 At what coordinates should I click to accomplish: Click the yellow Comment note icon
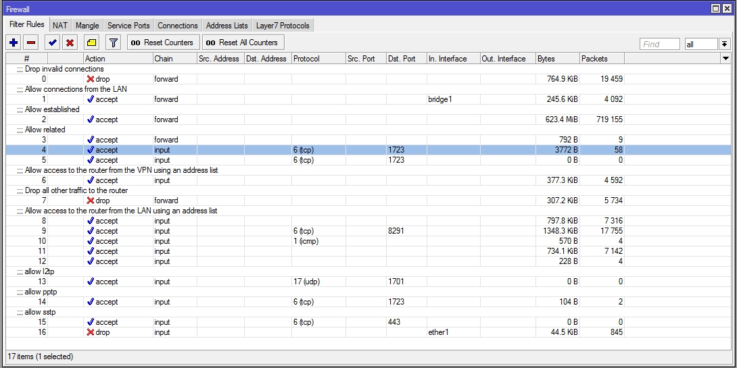(x=92, y=43)
